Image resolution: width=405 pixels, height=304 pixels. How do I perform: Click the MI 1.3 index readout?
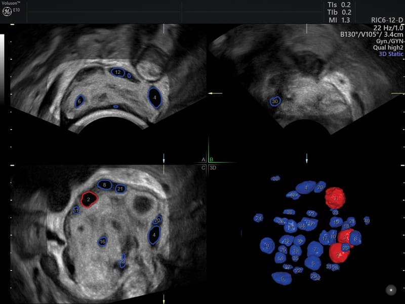coord(339,20)
